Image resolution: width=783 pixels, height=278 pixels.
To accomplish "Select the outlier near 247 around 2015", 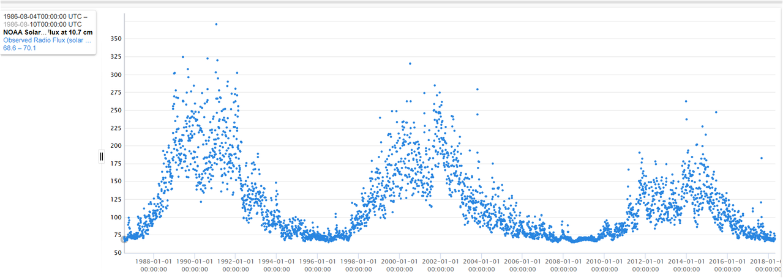I will coord(716,112).
